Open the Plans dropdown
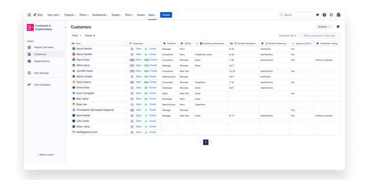Screen dimensions: 369x180 pos(129,15)
